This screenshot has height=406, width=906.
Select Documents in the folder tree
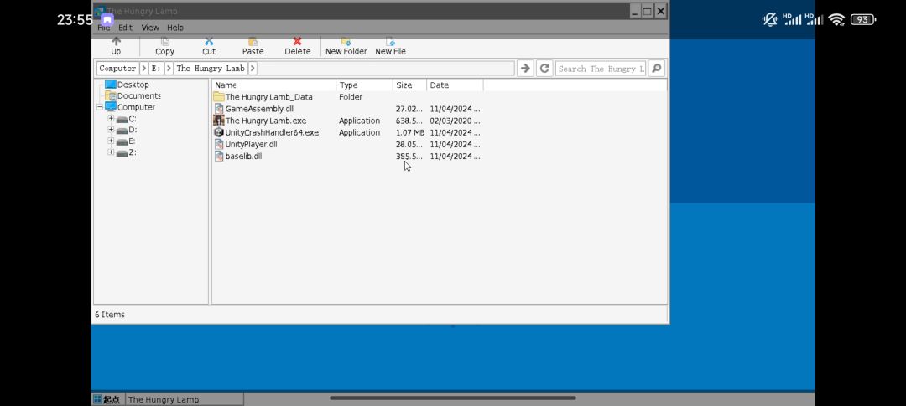(138, 95)
